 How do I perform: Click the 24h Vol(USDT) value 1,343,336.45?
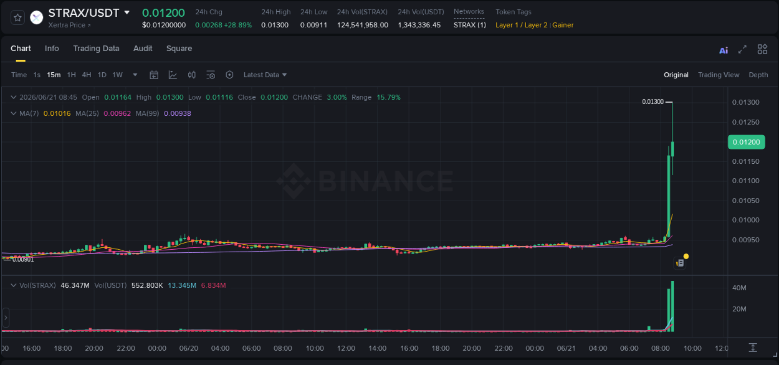click(x=419, y=25)
